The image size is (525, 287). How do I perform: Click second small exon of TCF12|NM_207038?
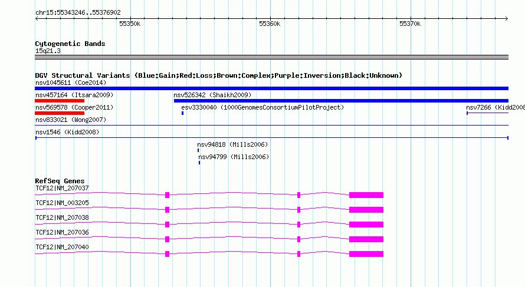coord(298,225)
